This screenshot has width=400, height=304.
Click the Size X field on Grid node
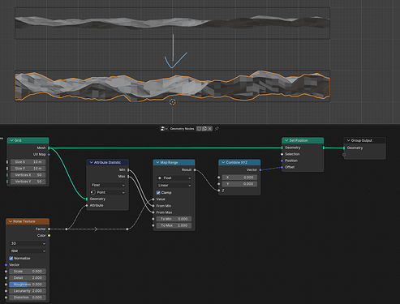(28, 162)
